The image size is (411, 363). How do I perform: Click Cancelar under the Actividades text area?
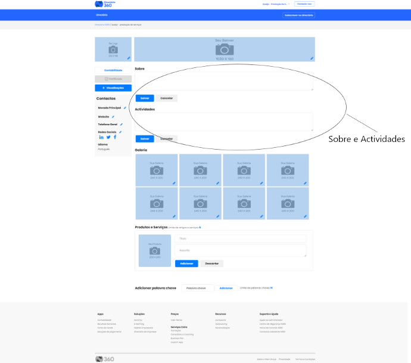click(167, 139)
